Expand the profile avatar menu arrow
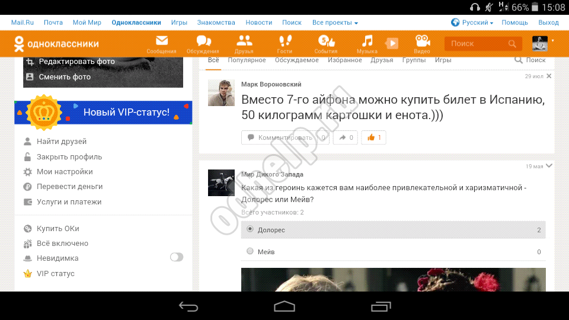 tap(553, 41)
